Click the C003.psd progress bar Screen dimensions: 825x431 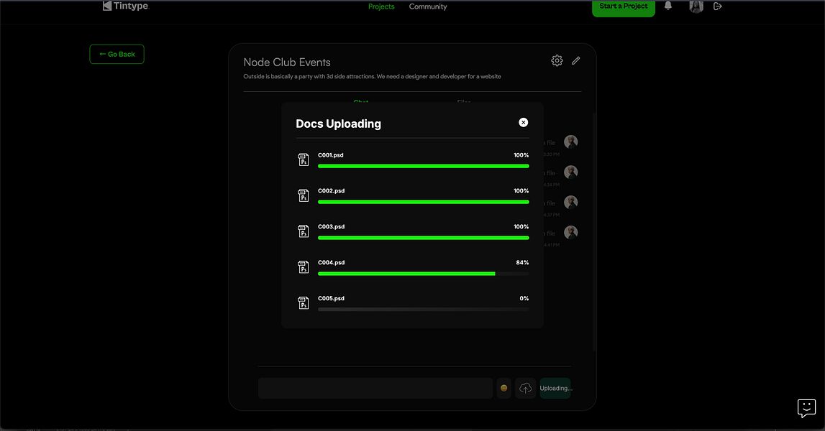424,238
